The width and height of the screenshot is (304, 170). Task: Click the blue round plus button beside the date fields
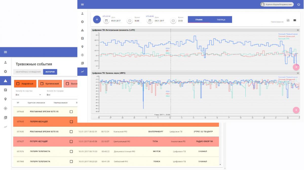(97, 20)
